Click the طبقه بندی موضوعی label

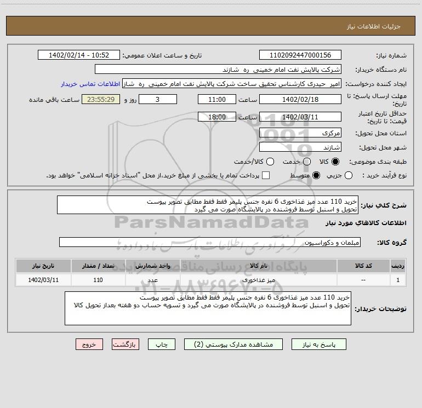[378, 162]
